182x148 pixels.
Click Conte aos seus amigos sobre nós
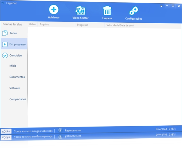pyautogui.click(x=33, y=131)
